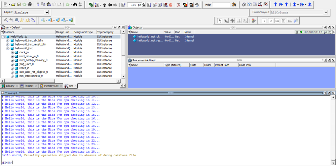Toggle the 'I/O' inout ports filter
The image size is (336, 166).
277,20
